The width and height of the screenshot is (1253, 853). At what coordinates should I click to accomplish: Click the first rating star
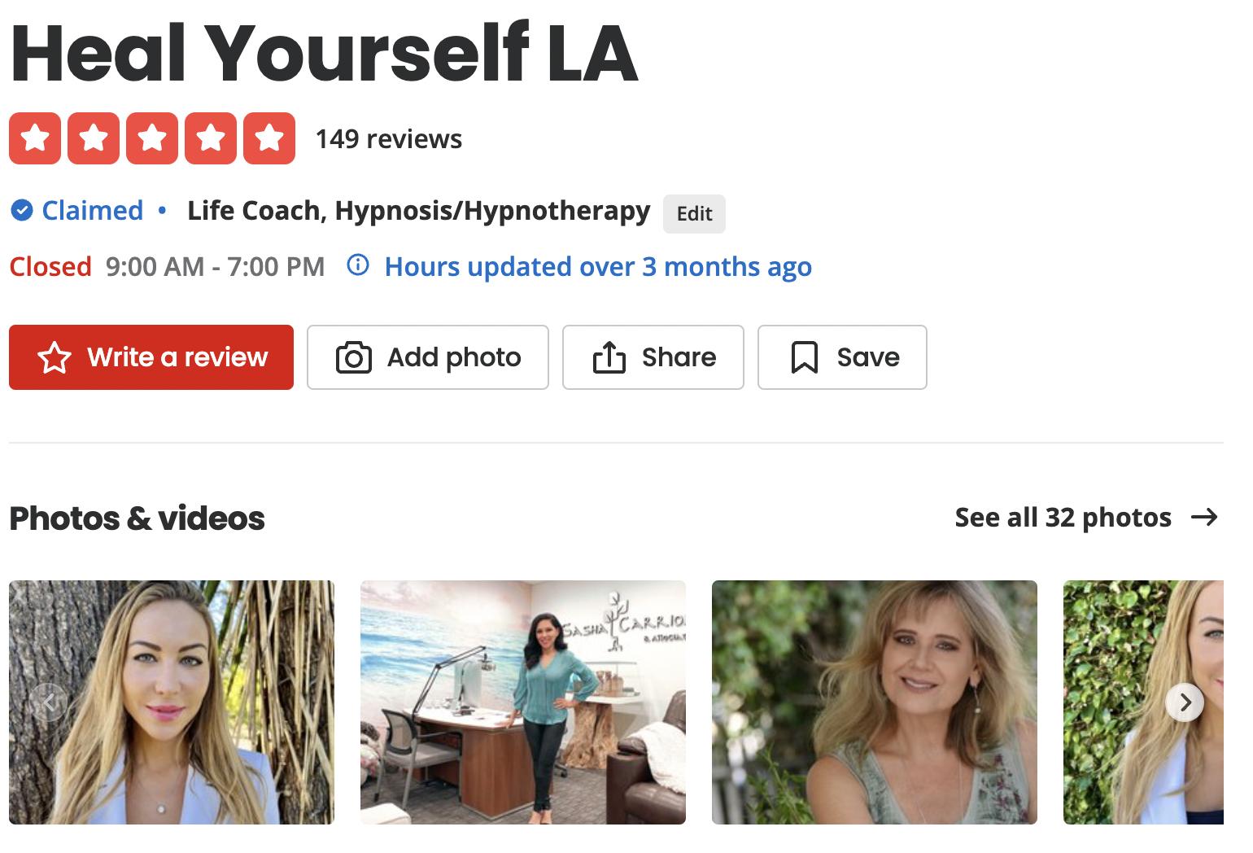tap(35, 138)
